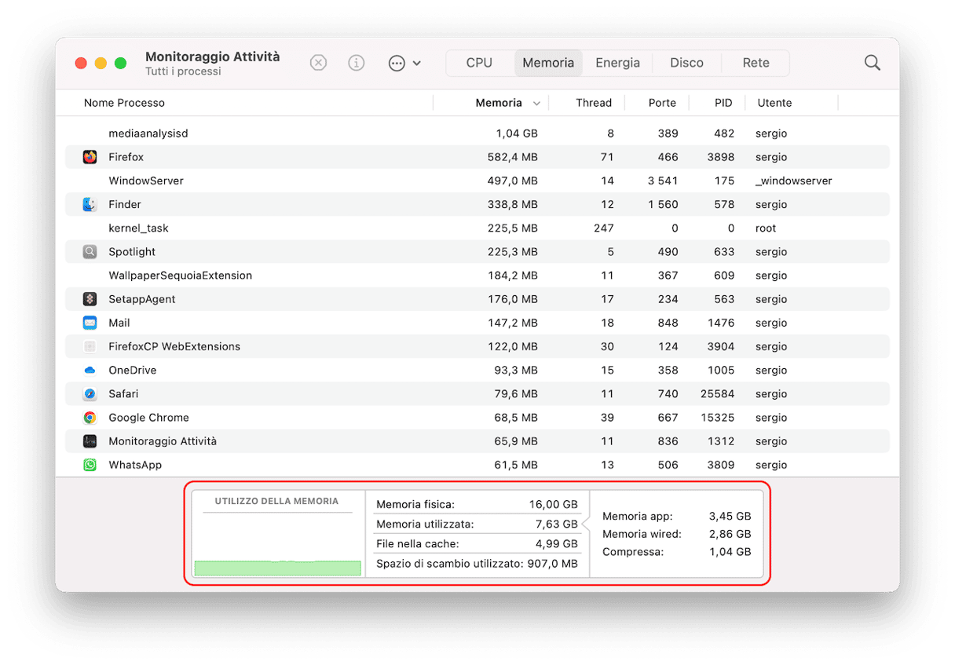
Task: Sort by the Utente column header
Action: [774, 103]
